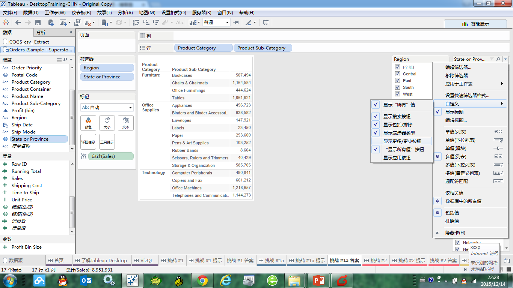Click the undo back arrow in toolbar
513x288 pixels.
(18, 22)
